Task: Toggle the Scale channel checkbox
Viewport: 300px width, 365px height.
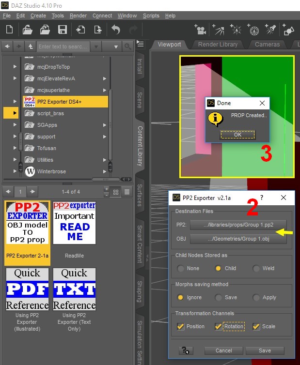Action: [256, 326]
